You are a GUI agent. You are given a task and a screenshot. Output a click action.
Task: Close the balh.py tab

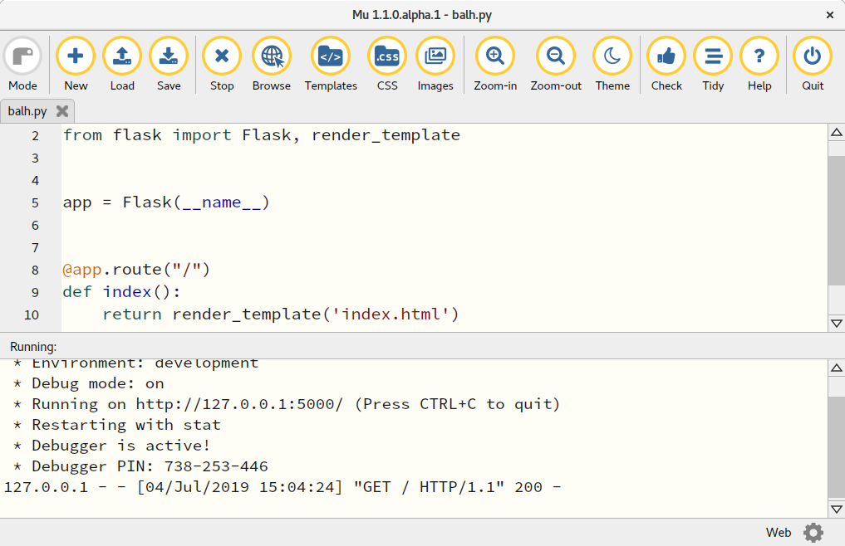tap(62, 111)
